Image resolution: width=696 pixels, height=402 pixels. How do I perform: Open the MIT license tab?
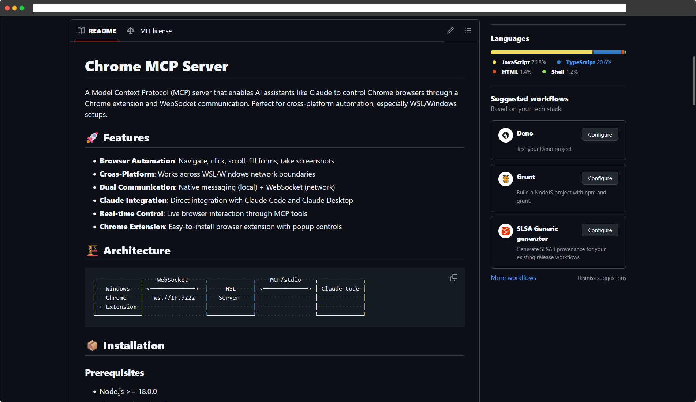pos(156,31)
